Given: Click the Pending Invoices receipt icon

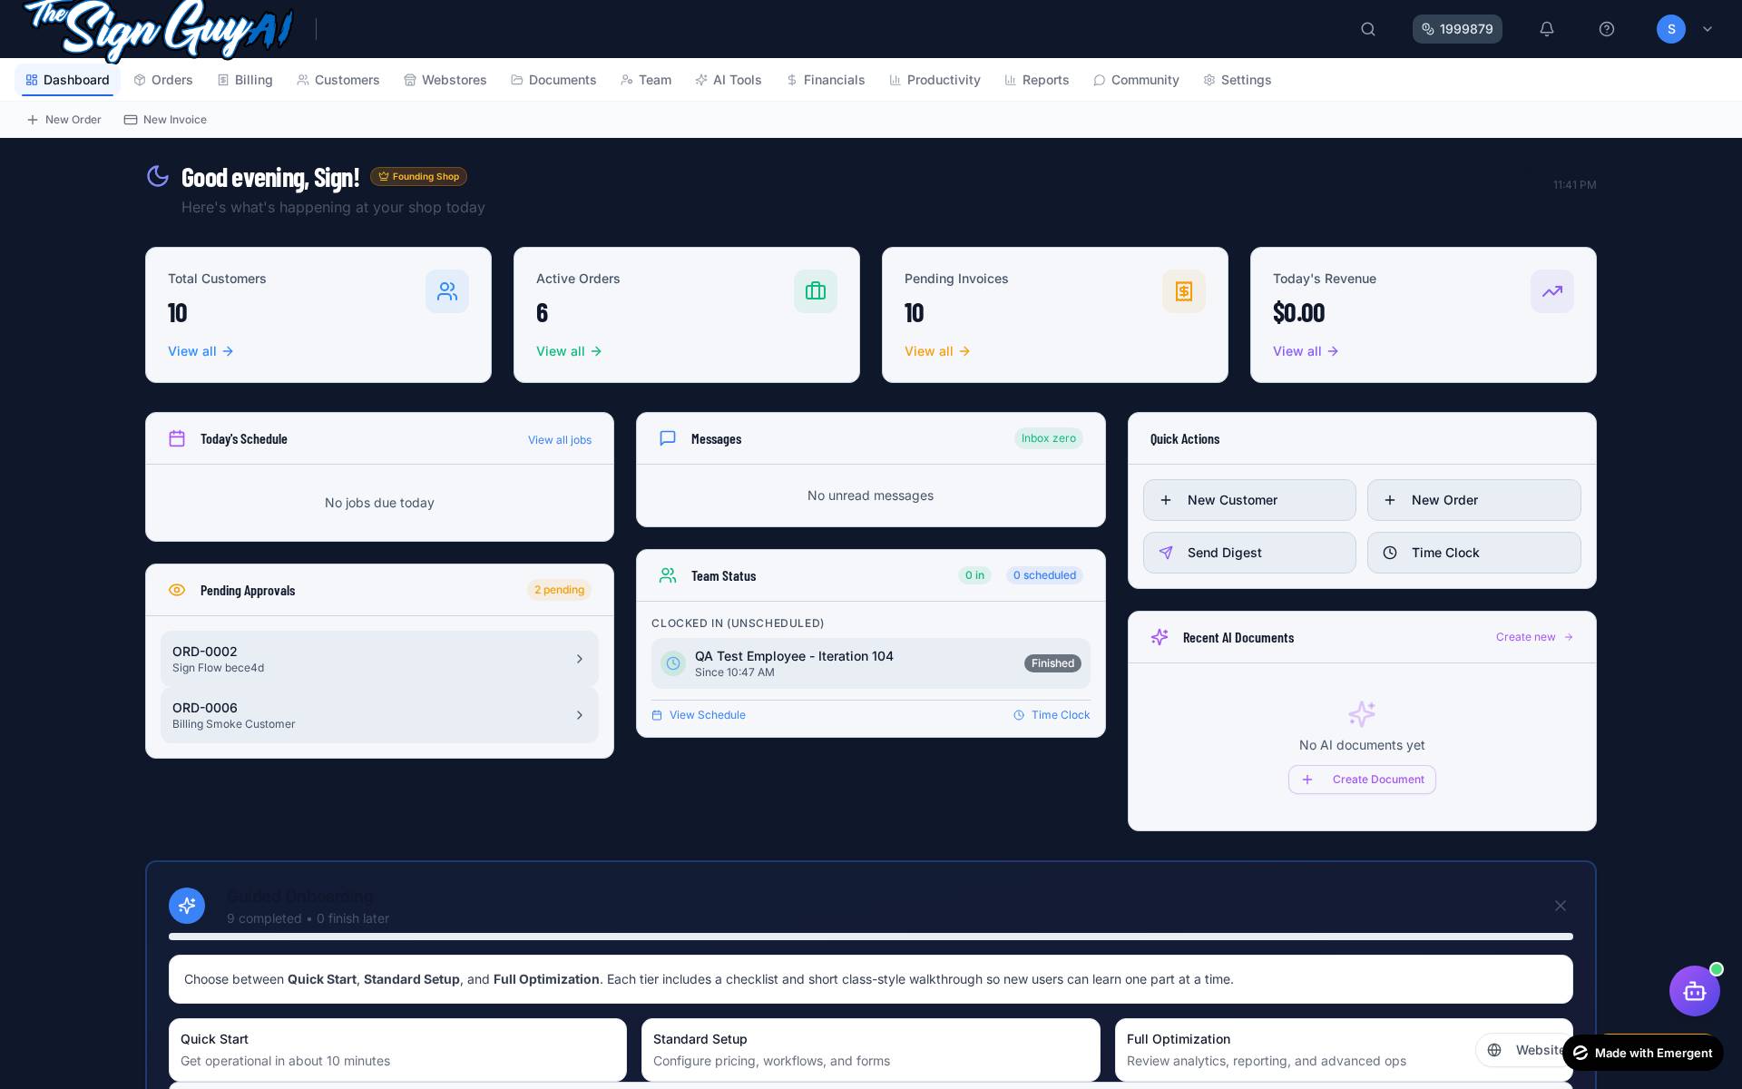Looking at the screenshot, I should click(x=1184, y=291).
